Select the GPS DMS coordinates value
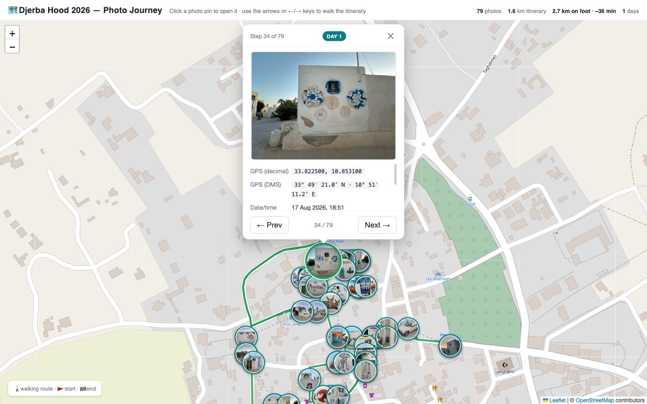Screen dimensions: 647x404 tap(335, 189)
